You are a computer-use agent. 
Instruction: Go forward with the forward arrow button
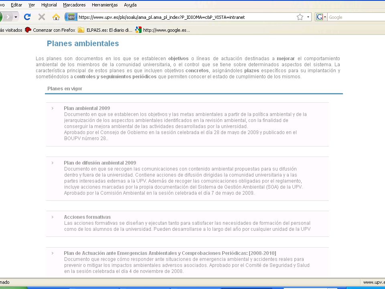pos(8,17)
